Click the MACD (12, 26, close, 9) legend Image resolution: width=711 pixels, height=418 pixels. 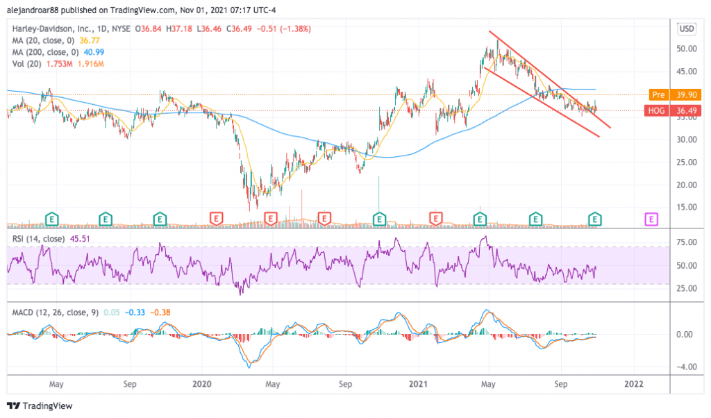(56, 312)
